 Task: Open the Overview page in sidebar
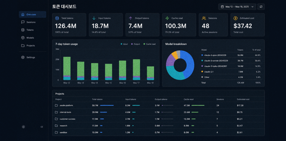click(x=32, y=15)
